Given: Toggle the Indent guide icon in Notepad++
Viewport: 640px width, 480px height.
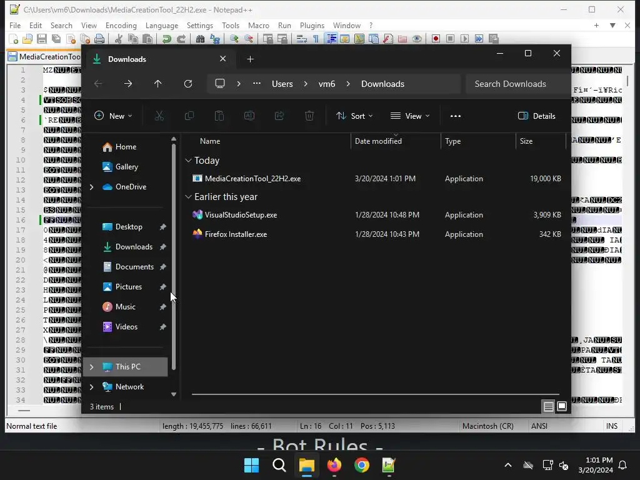Looking at the screenshot, I should click(331, 39).
